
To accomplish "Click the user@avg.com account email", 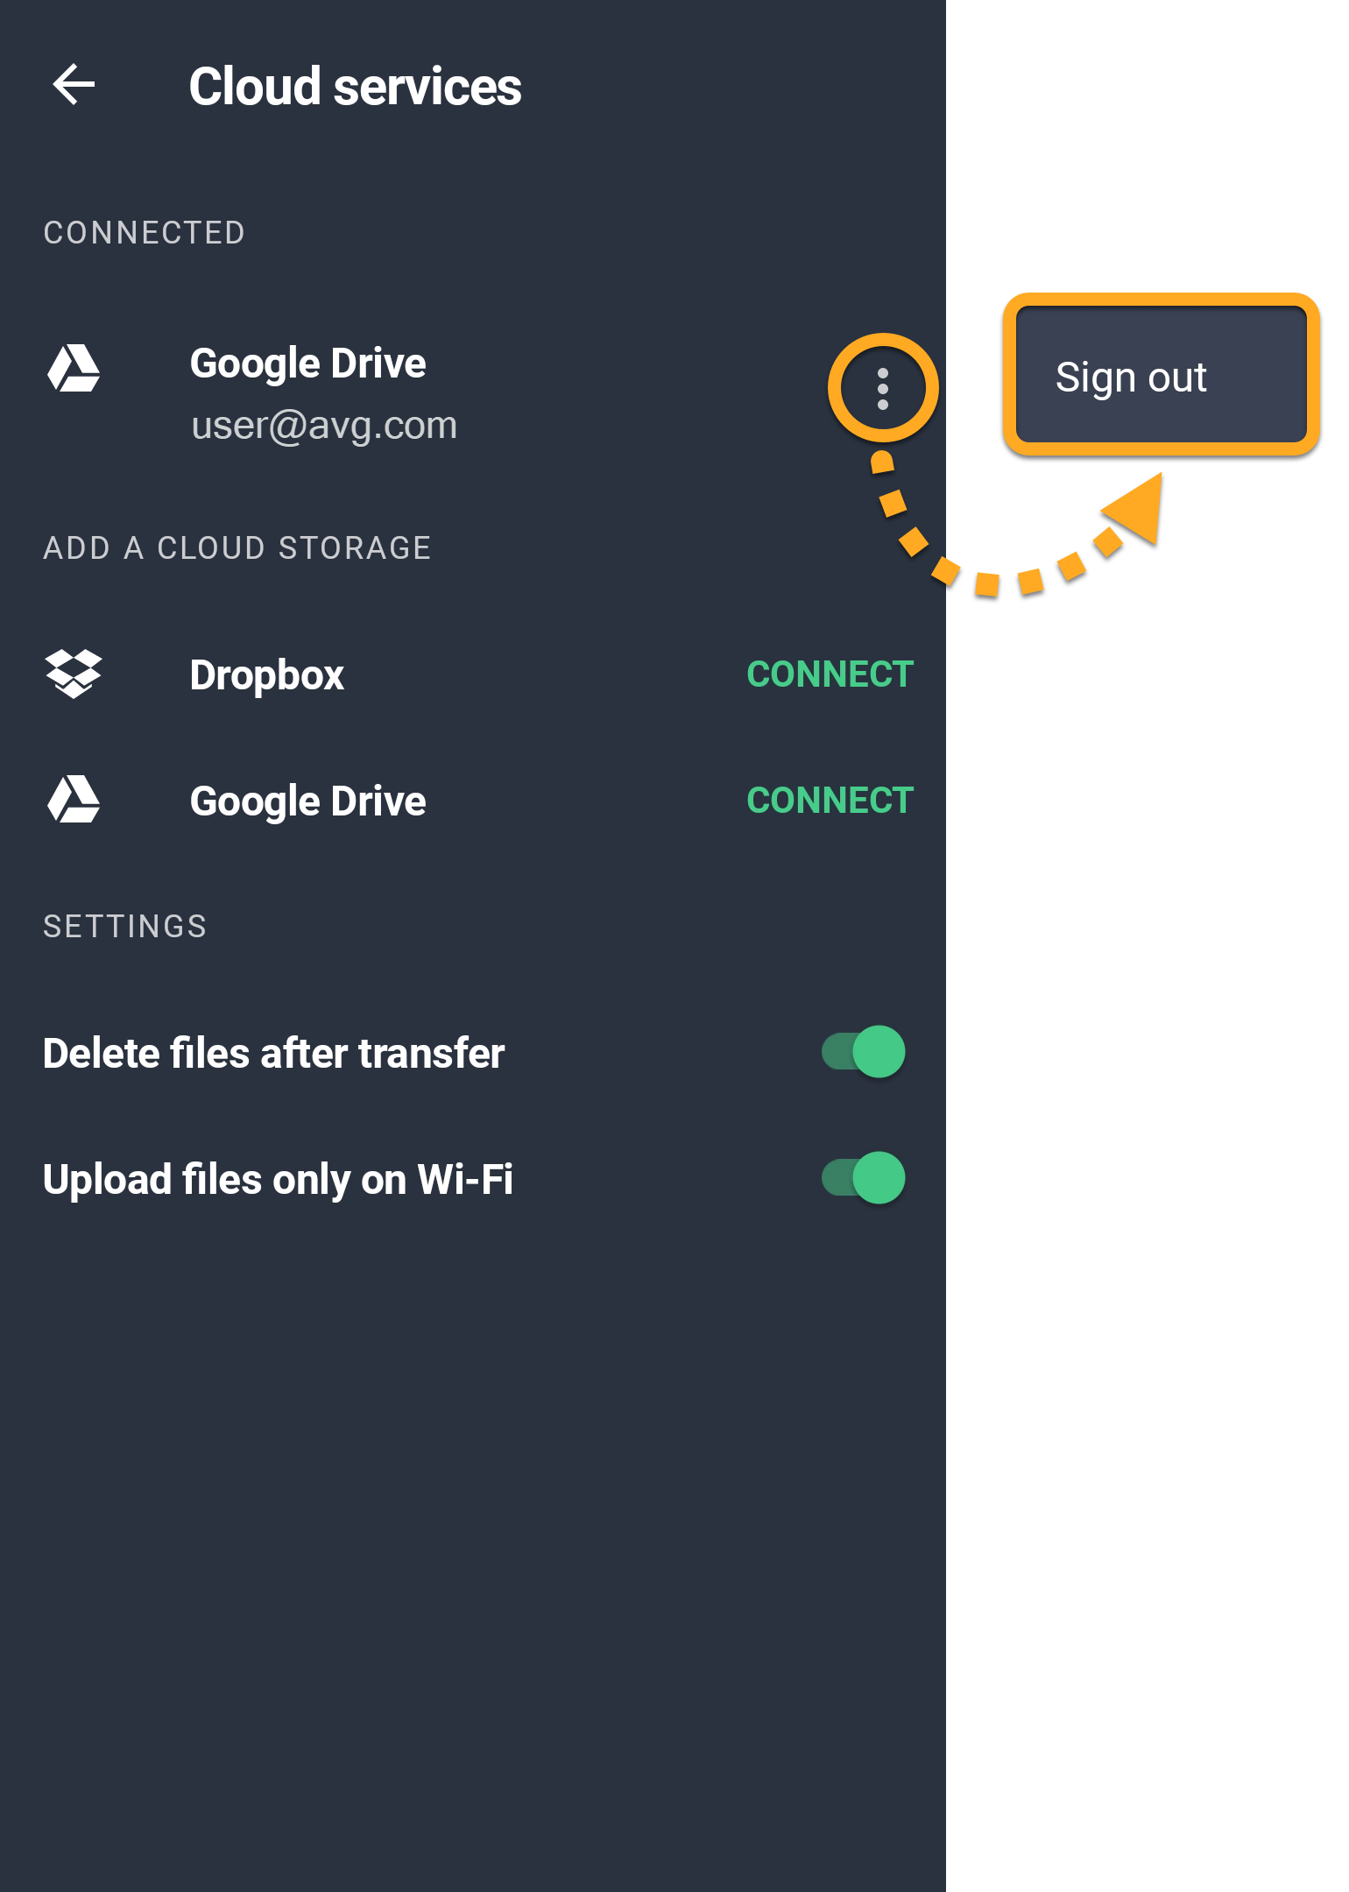I will pos(324,426).
